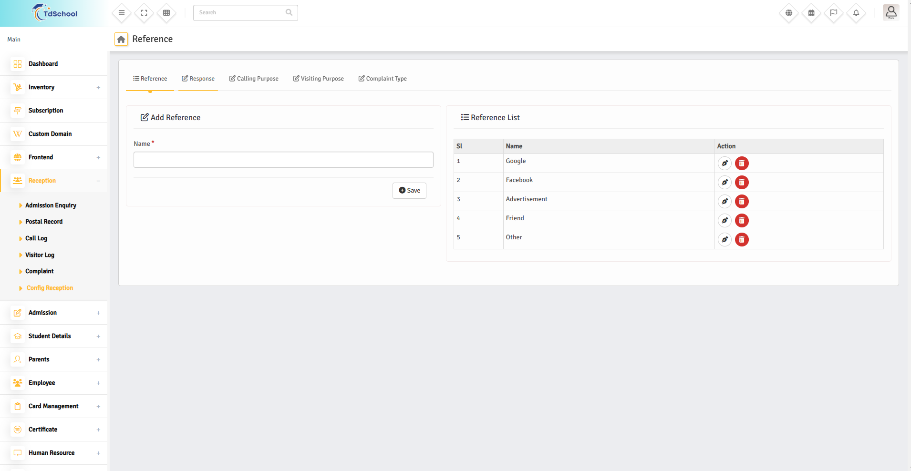
Task: Delete the Other reference entry
Action: click(742, 240)
